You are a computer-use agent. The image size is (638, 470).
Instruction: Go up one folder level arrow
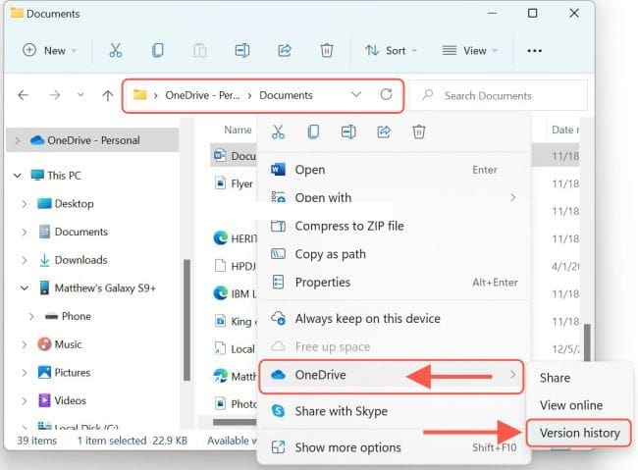coord(108,95)
